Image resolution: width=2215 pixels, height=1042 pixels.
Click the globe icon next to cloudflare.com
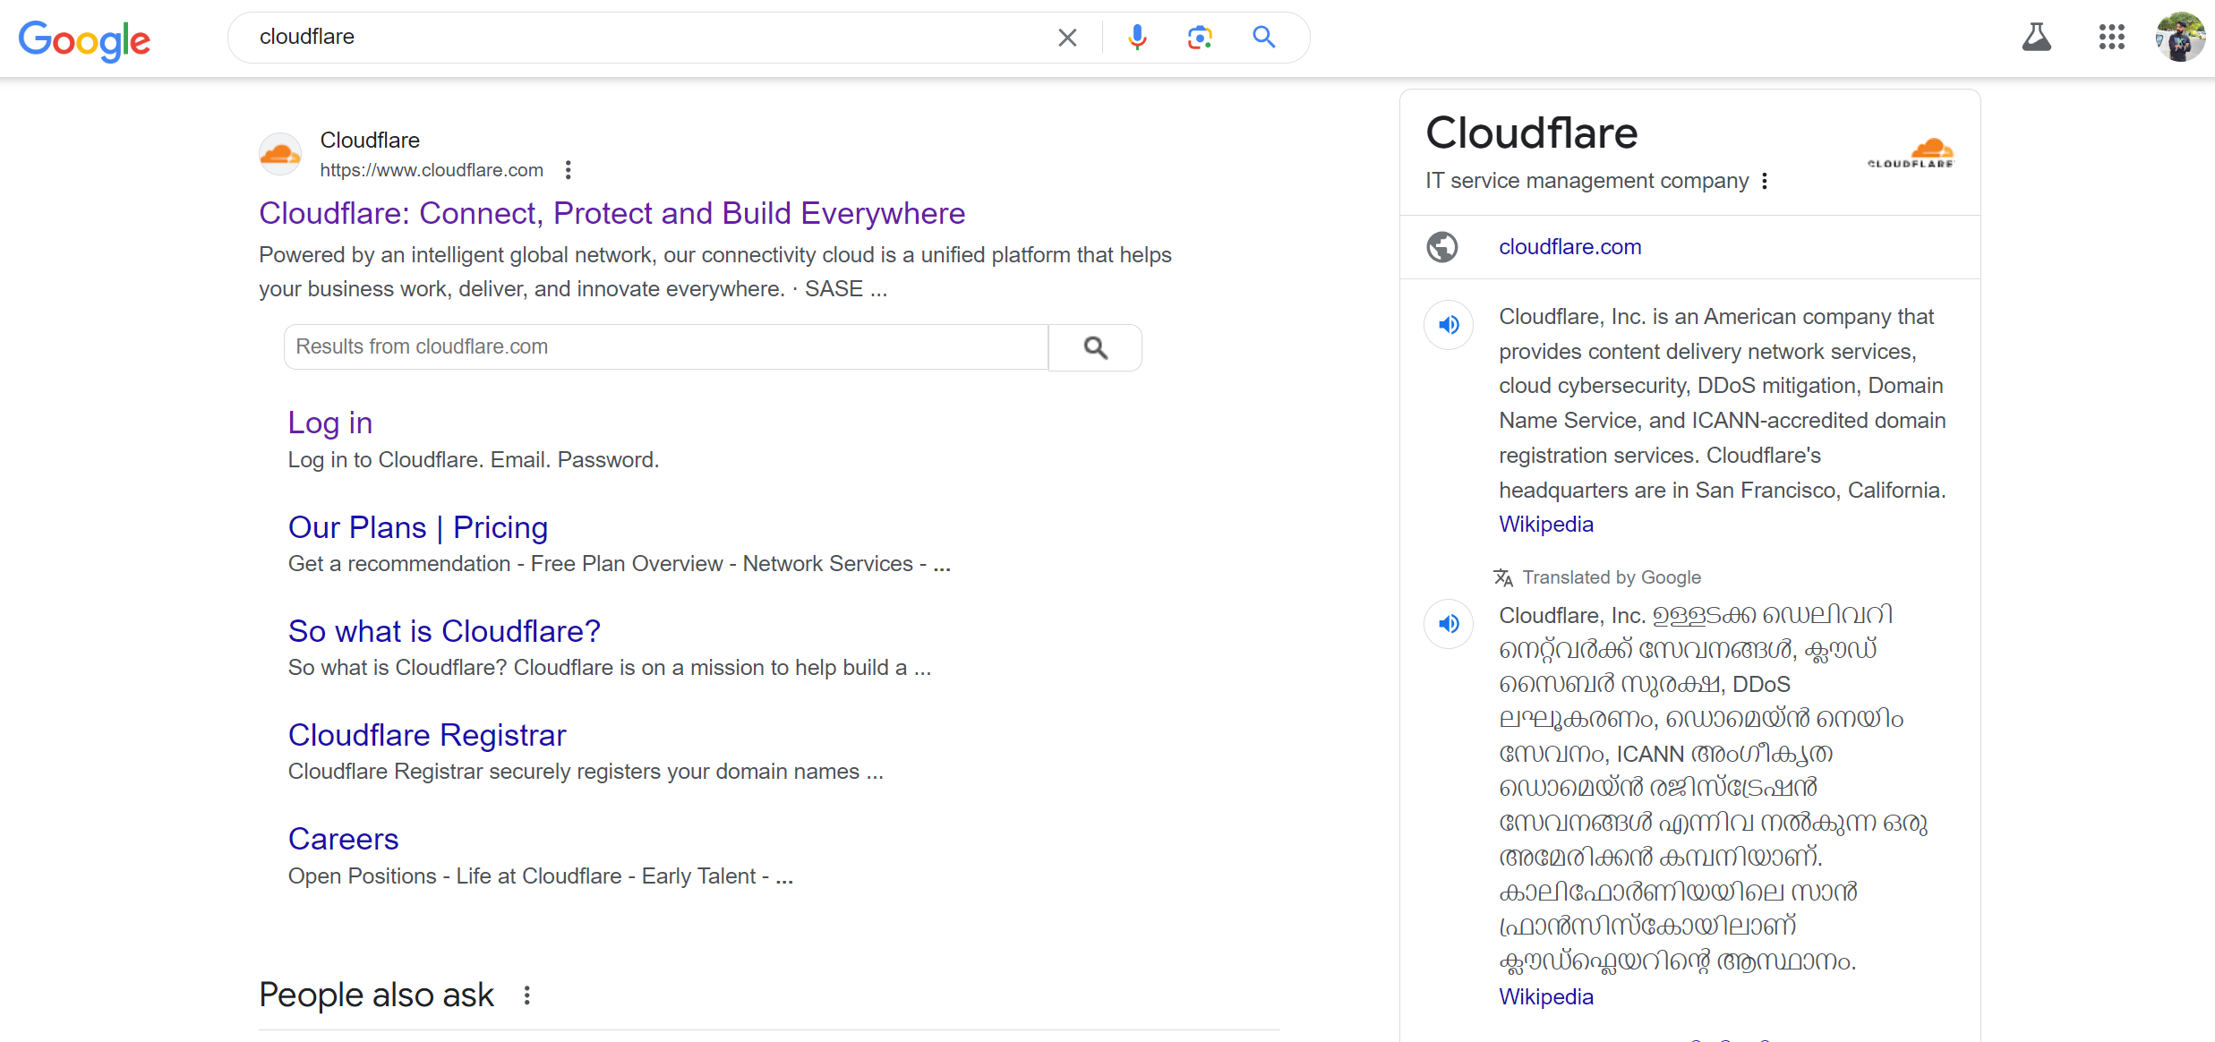1442,247
